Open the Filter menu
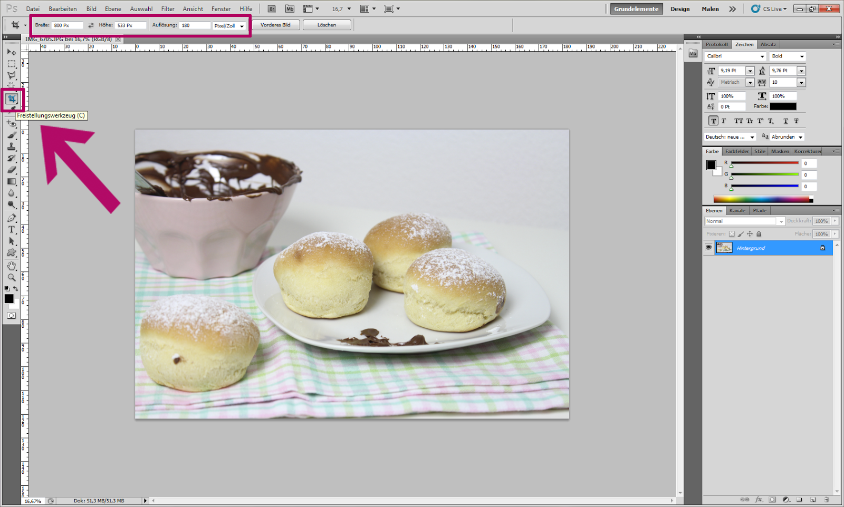 point(168,9)
